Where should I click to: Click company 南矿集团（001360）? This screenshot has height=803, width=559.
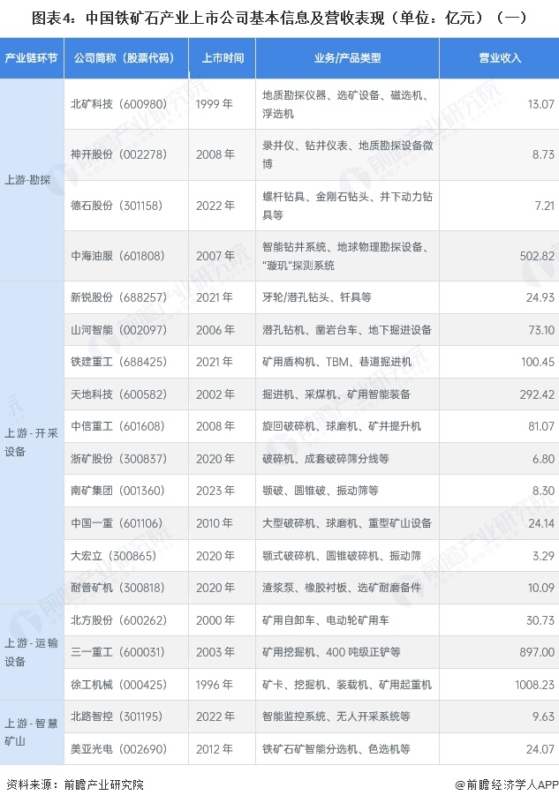click(x=117, y=491)
